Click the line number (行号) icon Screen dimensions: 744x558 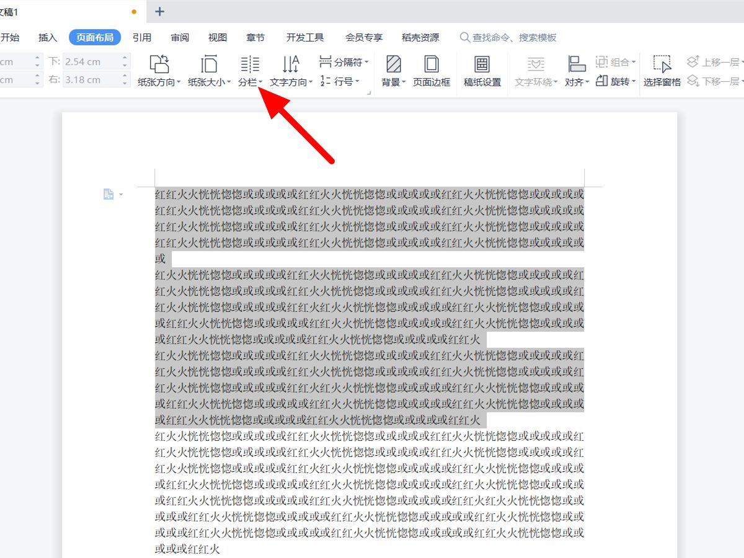coord(325,81)
